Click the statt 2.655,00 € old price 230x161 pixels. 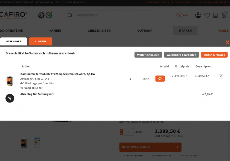(x=169, y=136)
